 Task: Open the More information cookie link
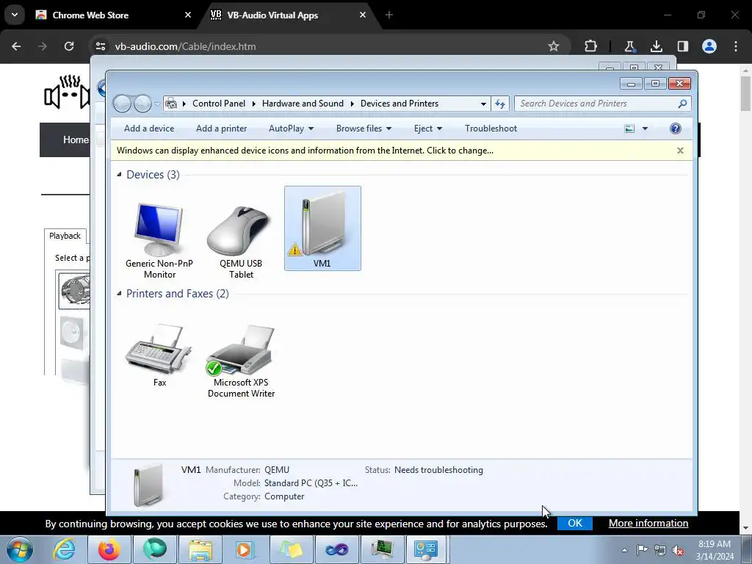(648, 523)
